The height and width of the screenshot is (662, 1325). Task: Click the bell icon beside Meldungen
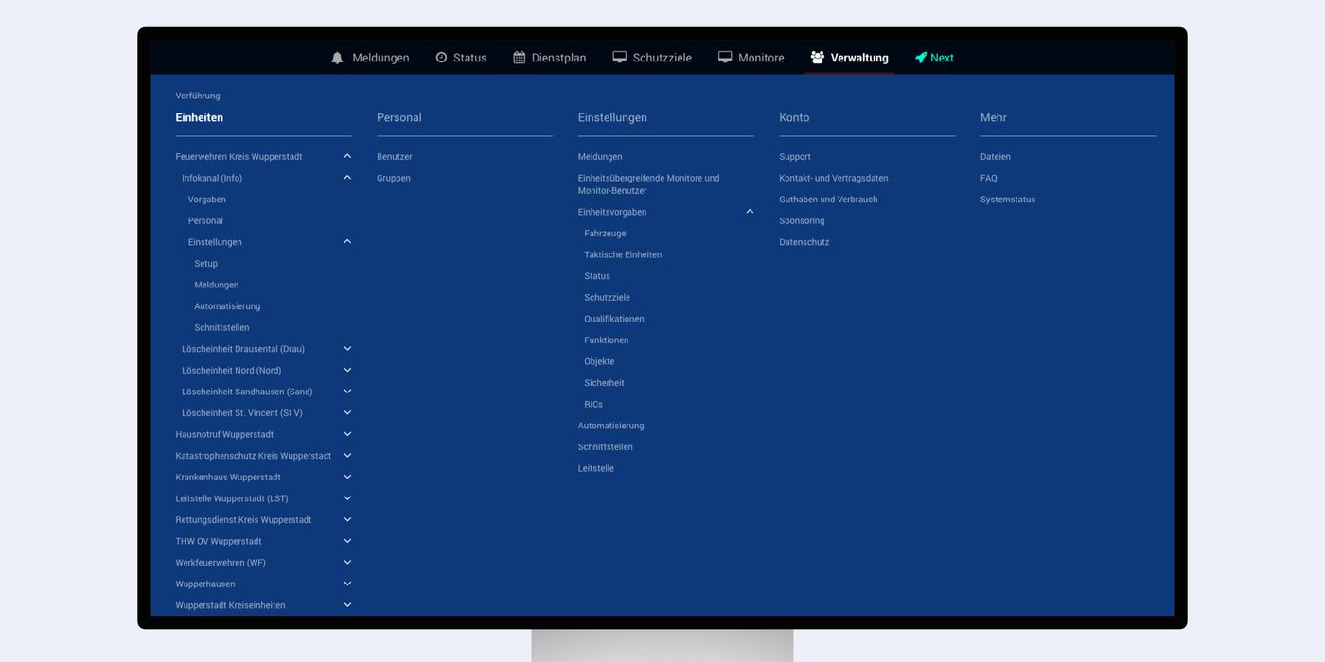tap(337, 58)
